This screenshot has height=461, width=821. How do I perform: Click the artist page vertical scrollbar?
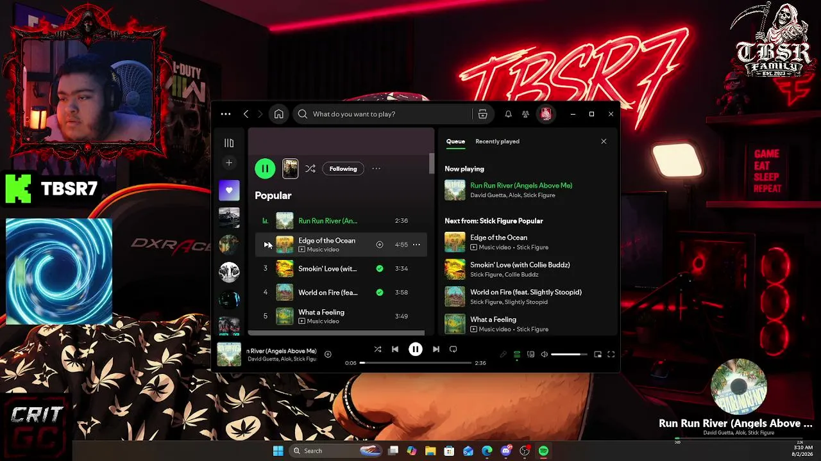pyautogui.click(x=432, y=163)
